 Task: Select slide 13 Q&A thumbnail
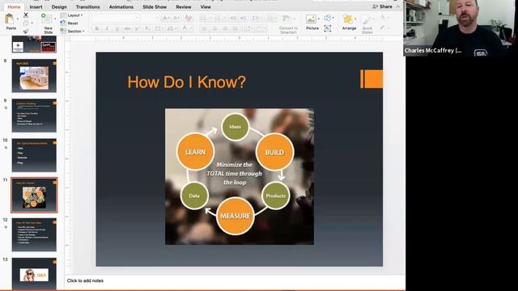tap(34, 274)
